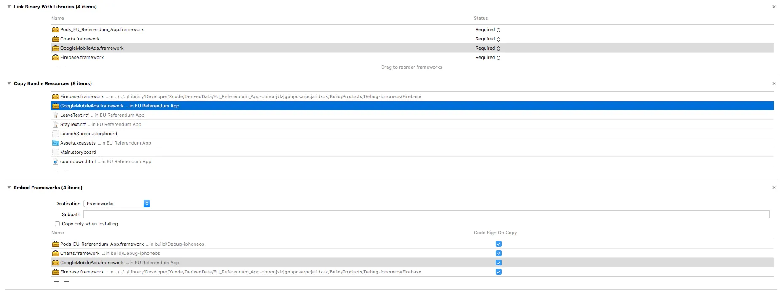Image resolution: width=783 pixels, height=292 pixels.
Task: Add a library with the plus under Link Binary
Action: (56, 67)
